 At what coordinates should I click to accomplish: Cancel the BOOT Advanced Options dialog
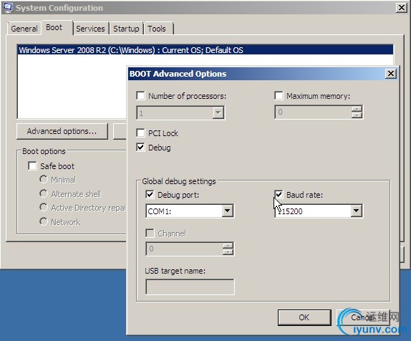[x=363, y=317]
